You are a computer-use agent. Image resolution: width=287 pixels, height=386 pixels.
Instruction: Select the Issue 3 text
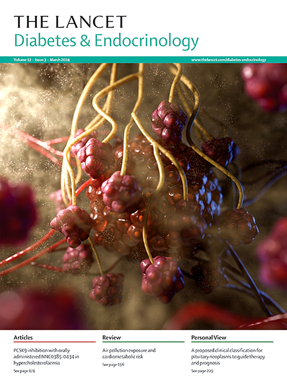click(x=40, y=60)
